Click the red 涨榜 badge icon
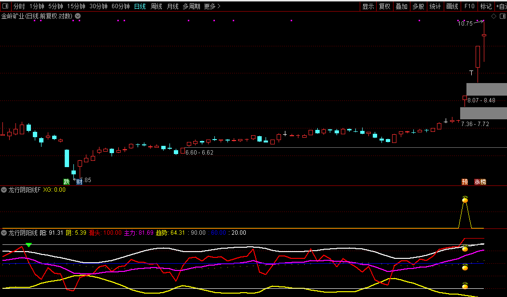Image resolution: width=507 pixels, height=297 pixels. coord(480,182)
